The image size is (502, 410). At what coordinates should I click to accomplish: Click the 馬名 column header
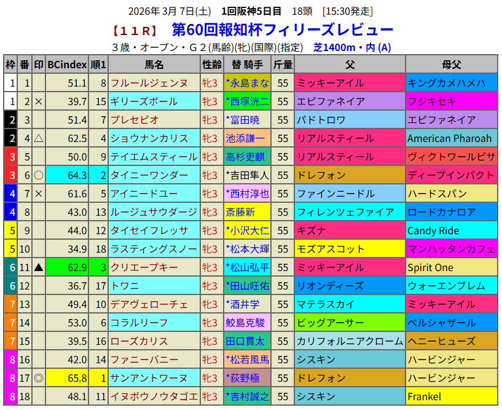tap(154, 65)
